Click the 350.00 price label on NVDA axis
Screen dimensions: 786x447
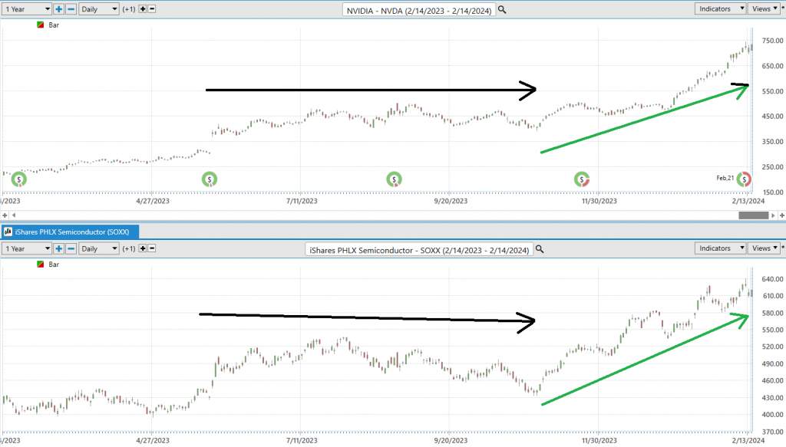click(772, 142)
